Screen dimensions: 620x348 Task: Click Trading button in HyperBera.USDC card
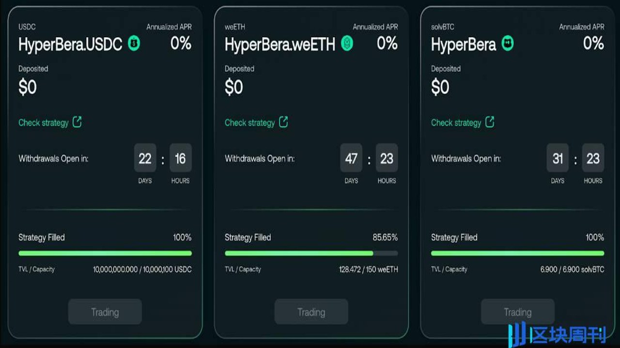tap(105, 312)
